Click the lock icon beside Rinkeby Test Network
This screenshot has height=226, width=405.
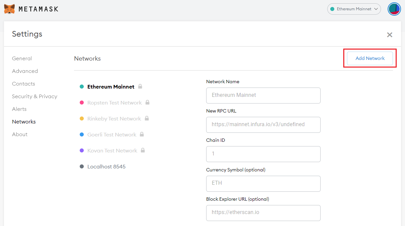147,118
